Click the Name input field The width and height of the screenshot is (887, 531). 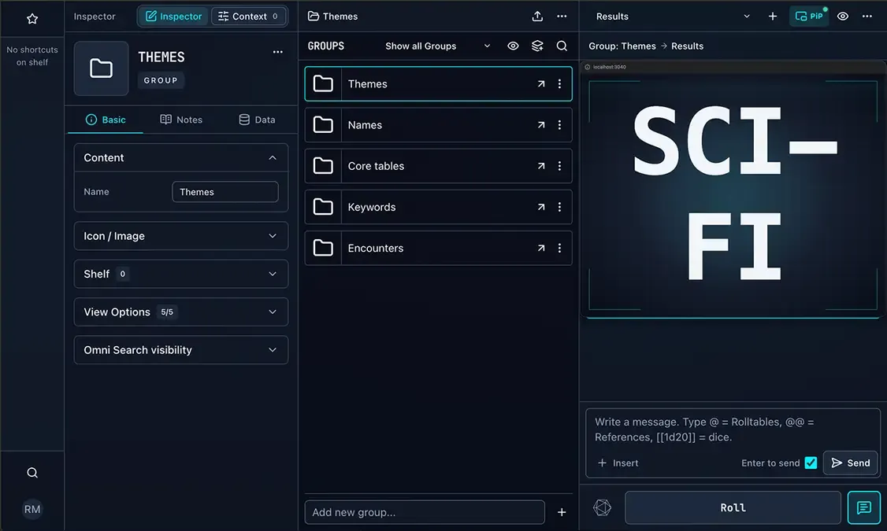225,191
